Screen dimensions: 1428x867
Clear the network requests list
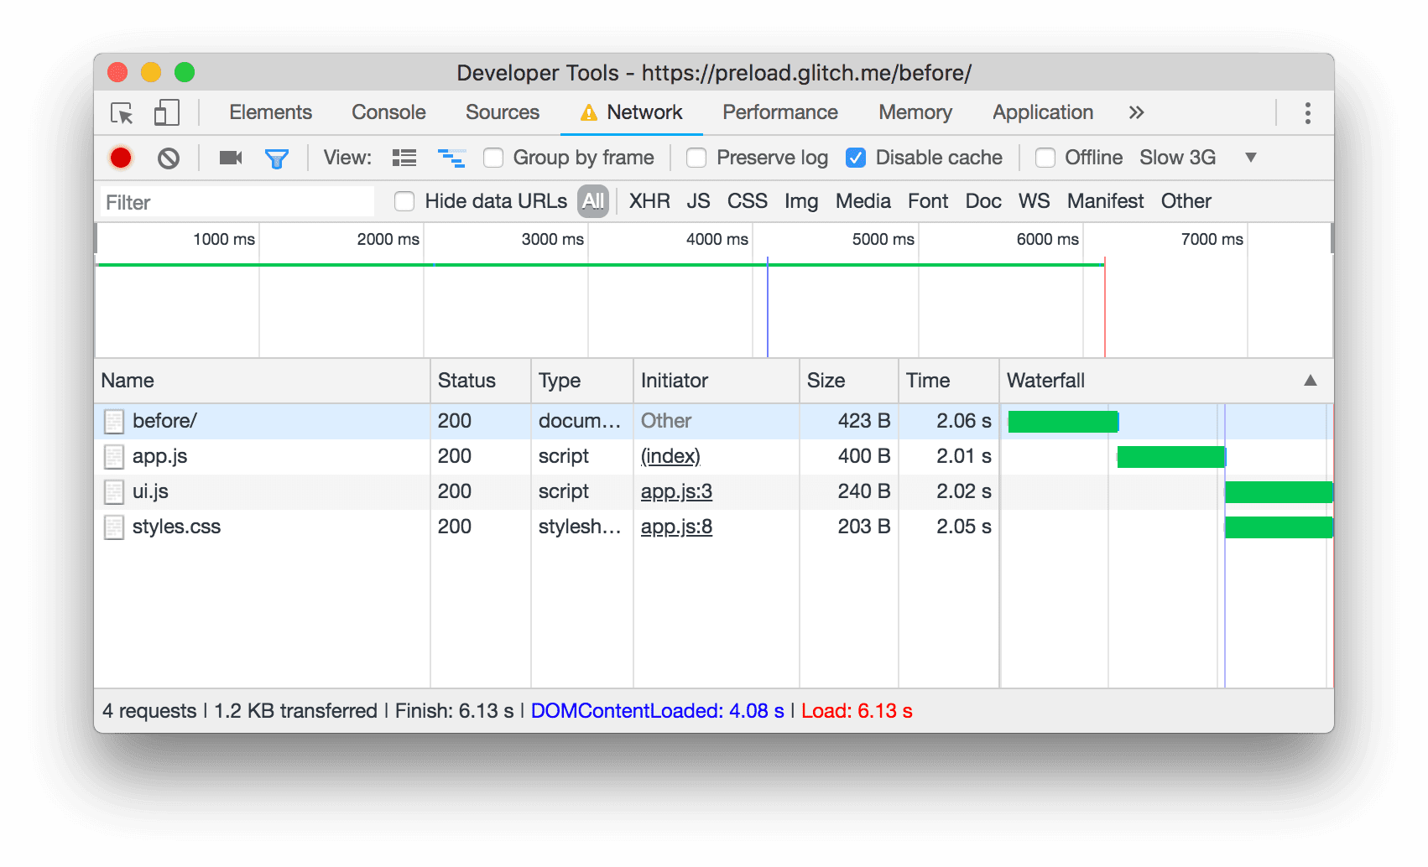[168, 158]
